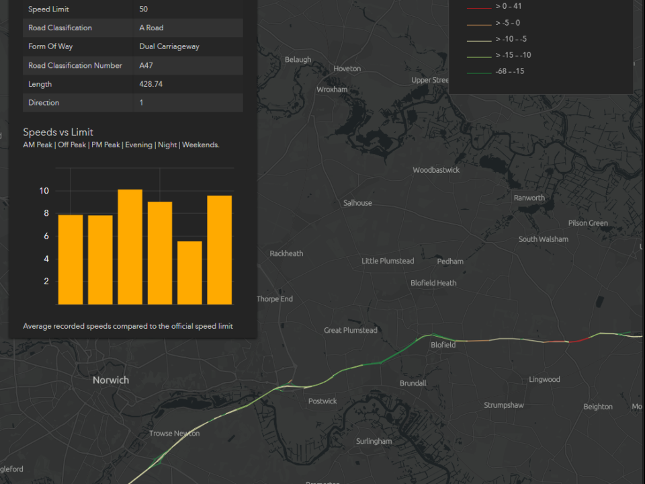Screen dimensions: 645x484
Task: Click the Wroxham place label
Action: (332, 89)
